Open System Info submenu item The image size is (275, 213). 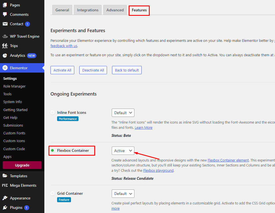pyautogui.click(x=12, y=102)
